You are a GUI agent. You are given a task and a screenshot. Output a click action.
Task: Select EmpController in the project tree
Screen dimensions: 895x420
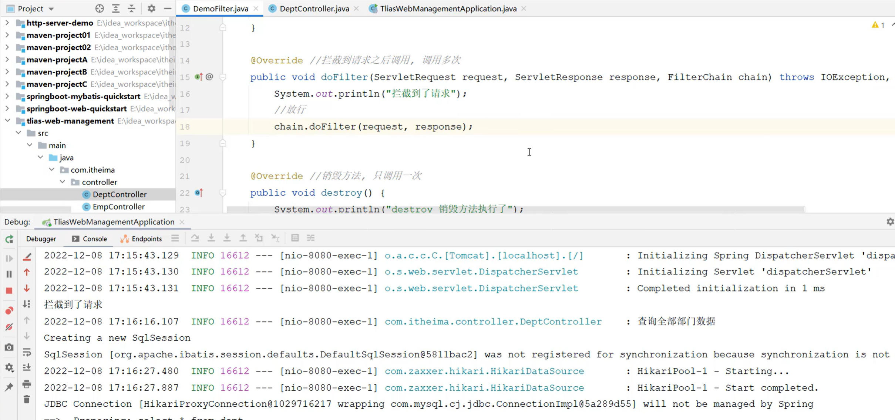click(x=117, y=207)
